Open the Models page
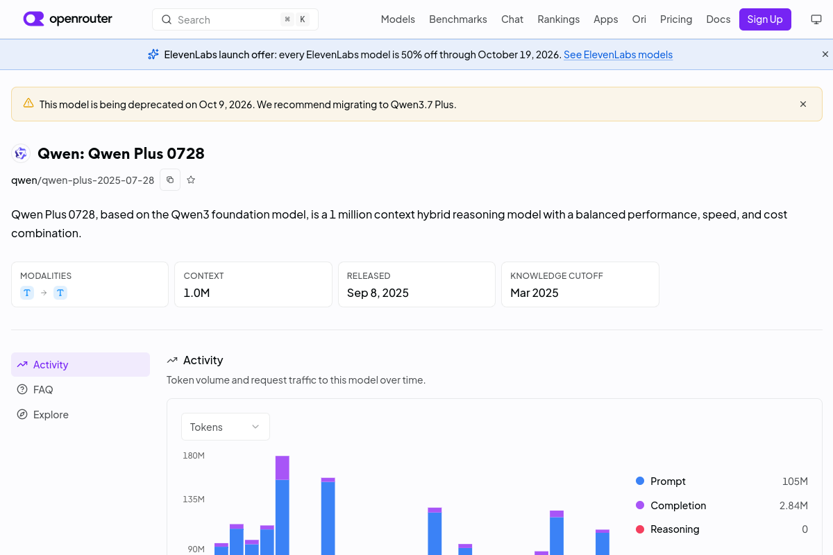This screenshot has height=555, width=833. pos(398,19)
